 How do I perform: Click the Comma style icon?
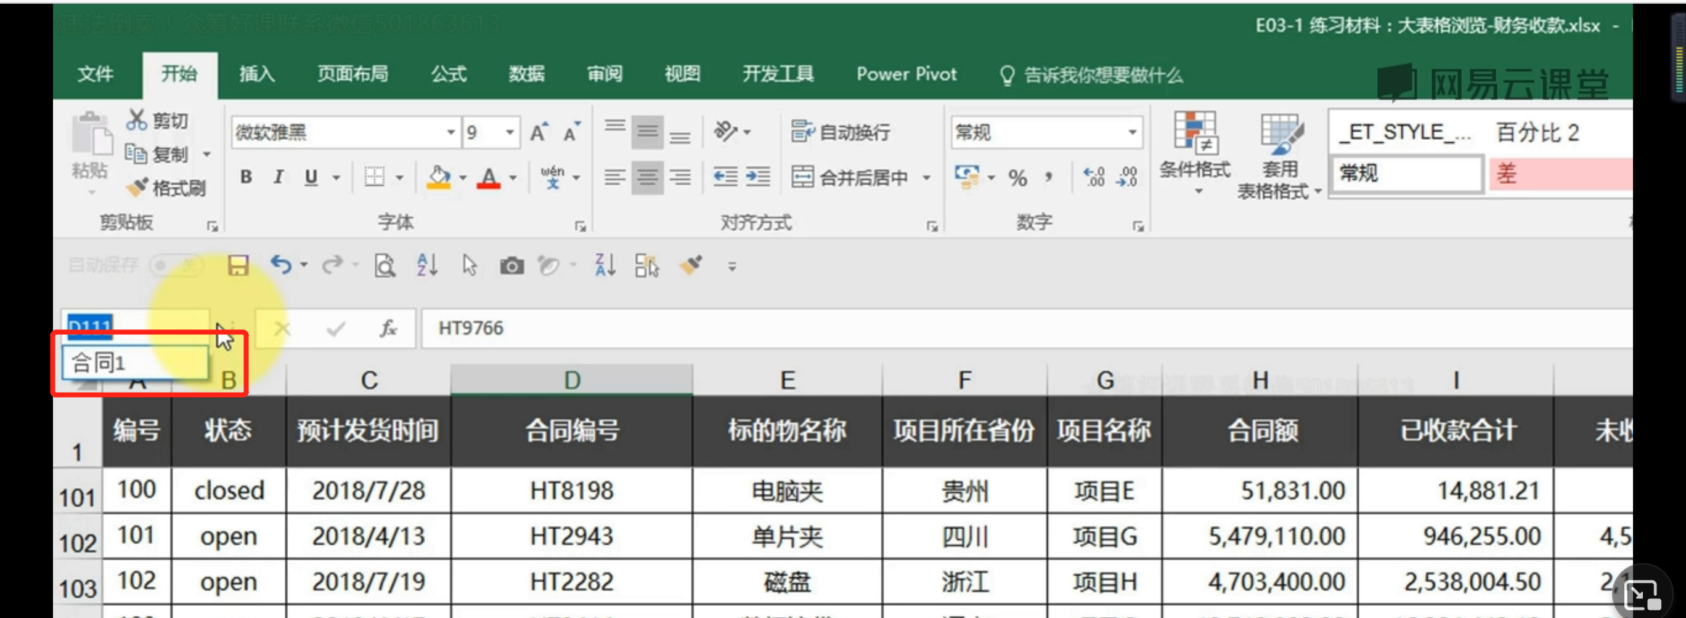click(x=1050, y=177)
